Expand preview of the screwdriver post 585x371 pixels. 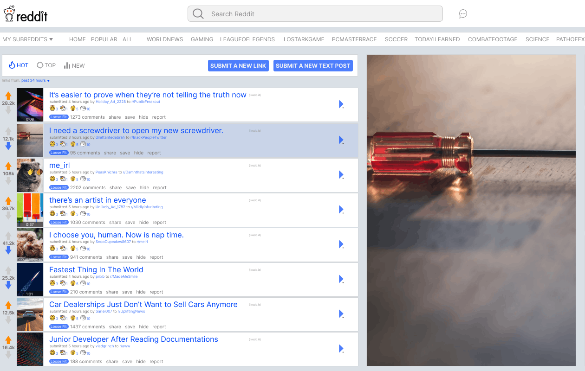click(341, 140)
